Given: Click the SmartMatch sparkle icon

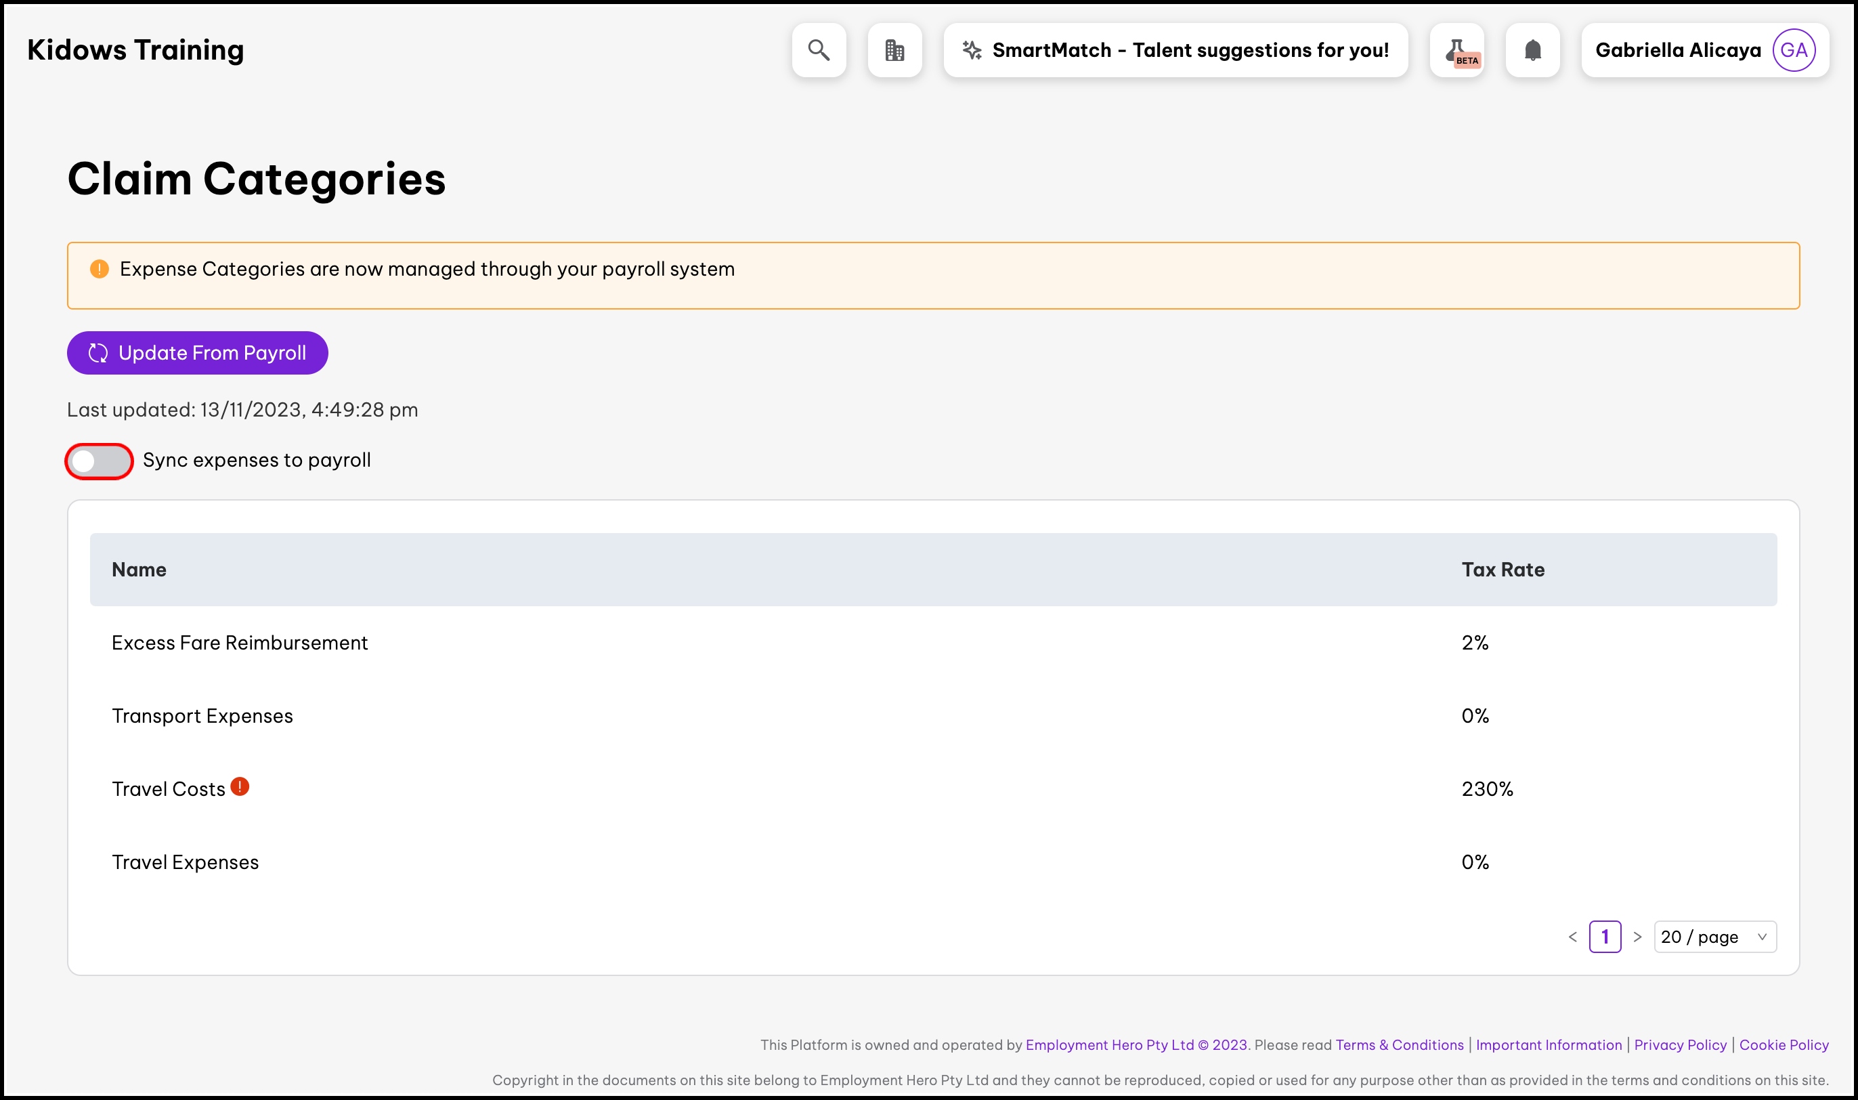Looking at the screenshot, I should (x=972, y=50).
